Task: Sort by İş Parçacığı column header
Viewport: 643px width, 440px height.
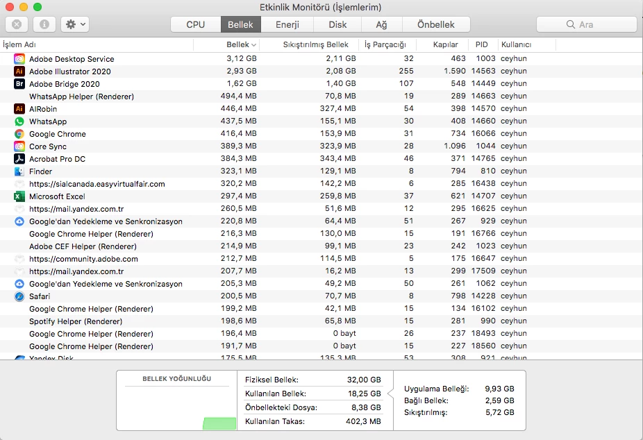Action: 387,44
